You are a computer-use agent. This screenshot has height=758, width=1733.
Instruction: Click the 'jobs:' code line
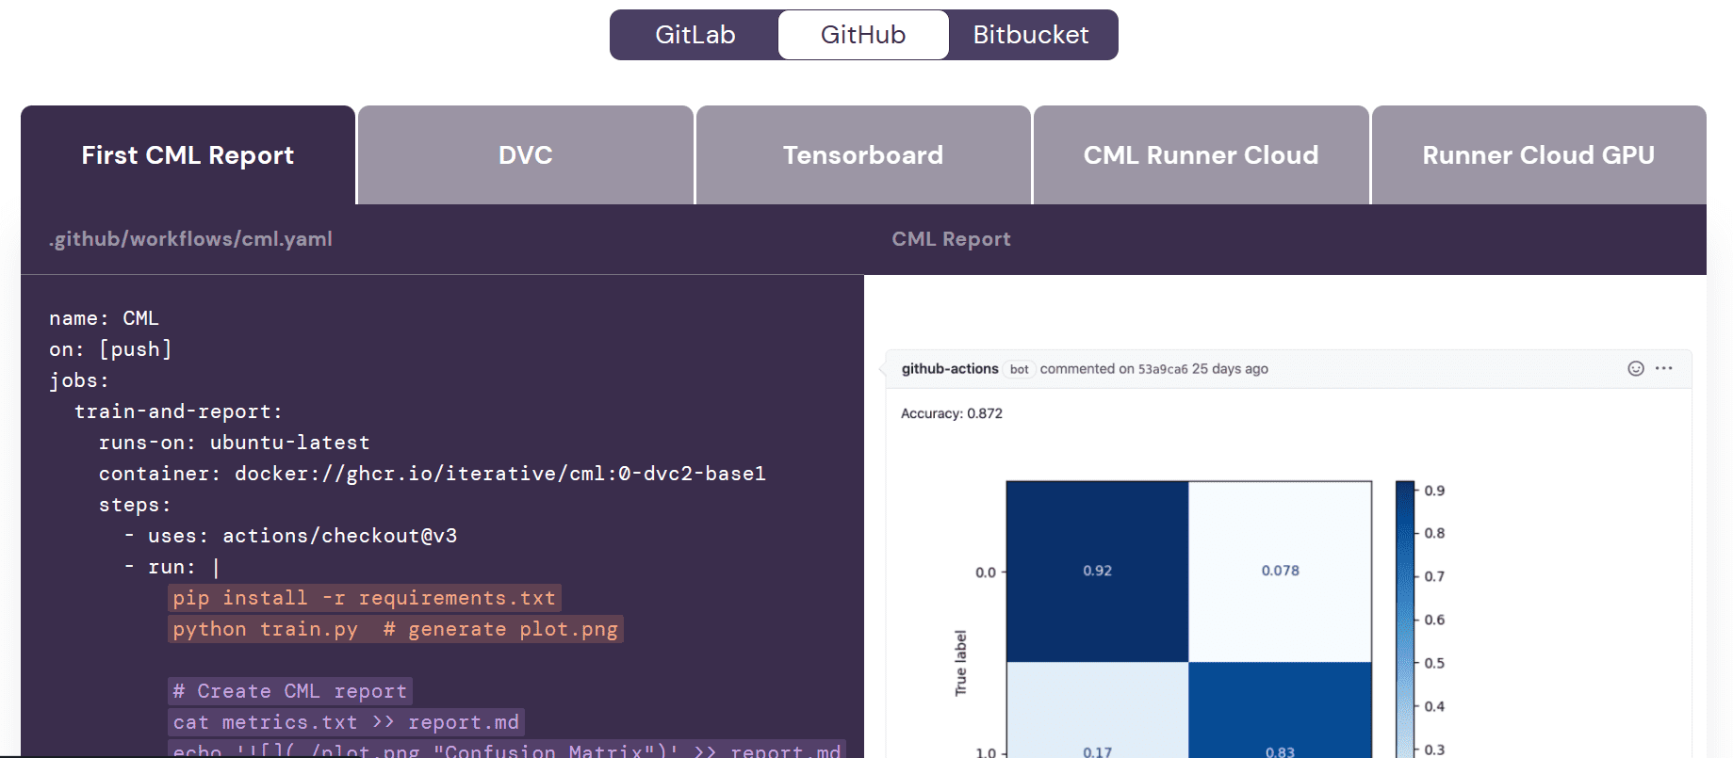79,380
